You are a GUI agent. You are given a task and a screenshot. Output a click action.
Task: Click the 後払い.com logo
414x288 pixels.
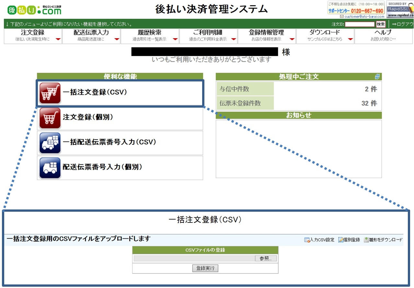pyautogui.click(x=34, y=10)
